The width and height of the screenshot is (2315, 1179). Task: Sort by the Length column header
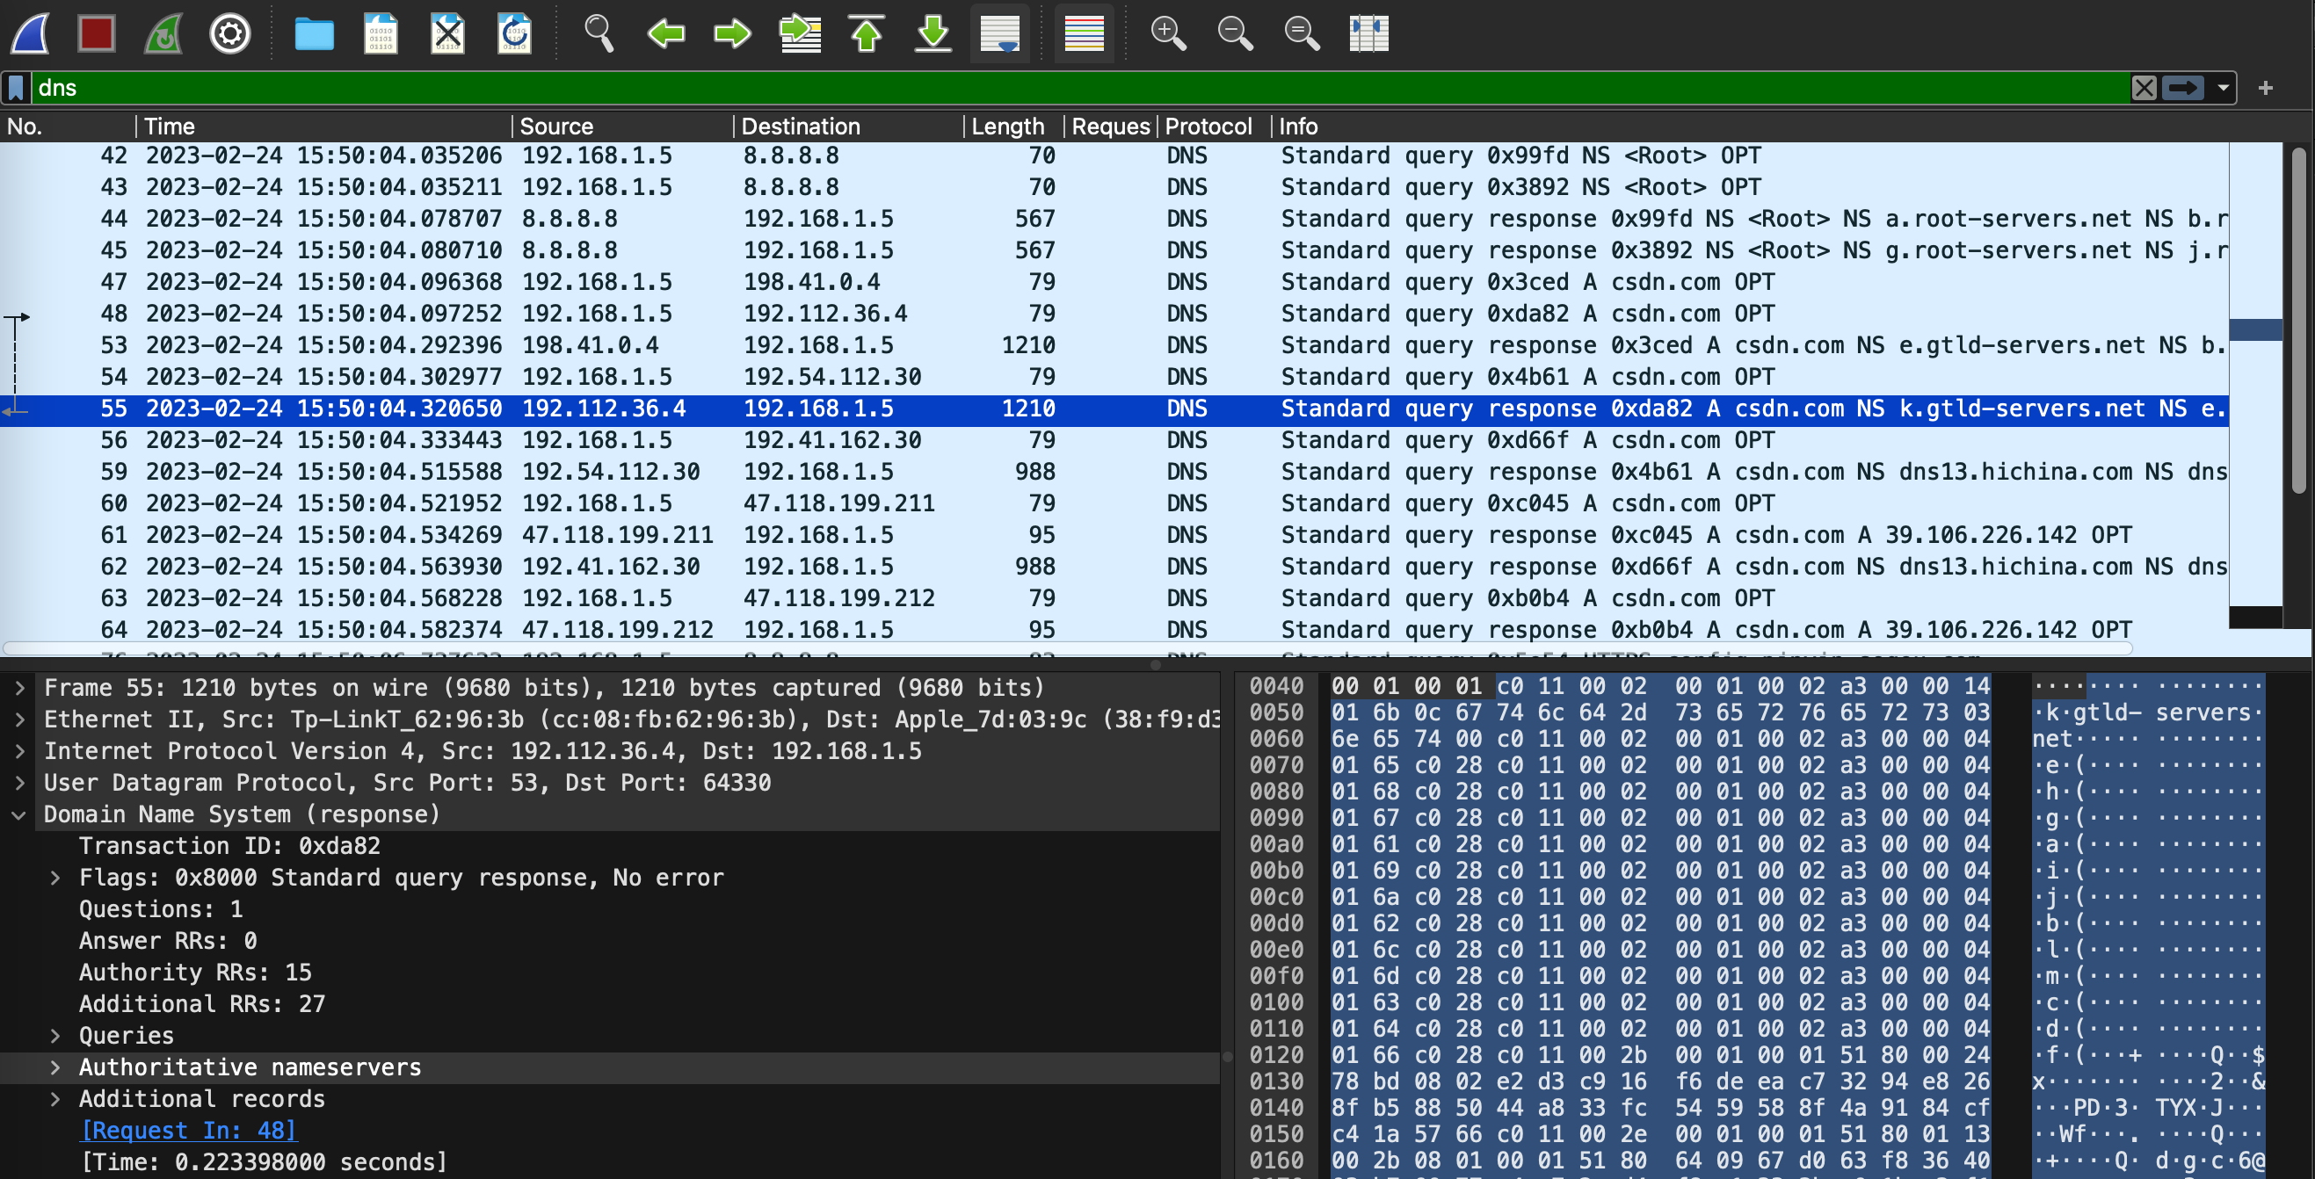click(1013, 127)
